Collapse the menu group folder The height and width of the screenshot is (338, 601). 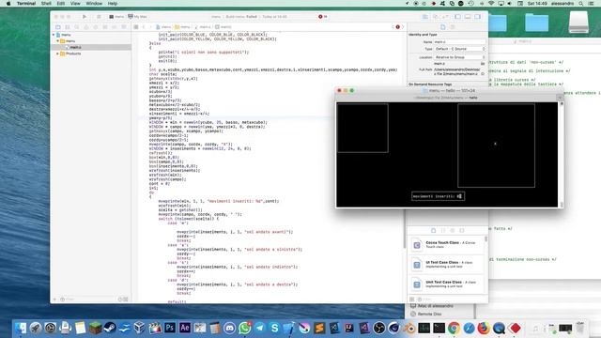[58, 40]
